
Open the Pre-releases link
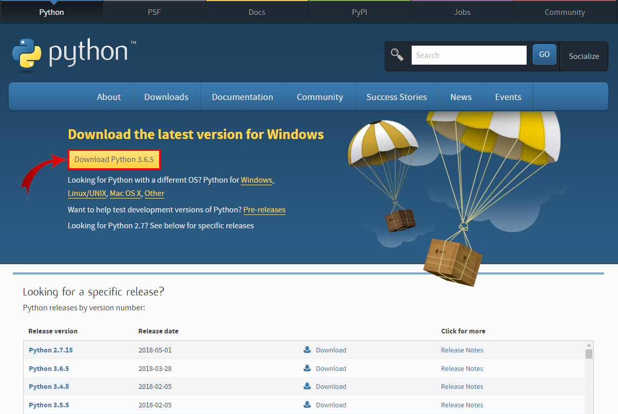pos(264,210)
